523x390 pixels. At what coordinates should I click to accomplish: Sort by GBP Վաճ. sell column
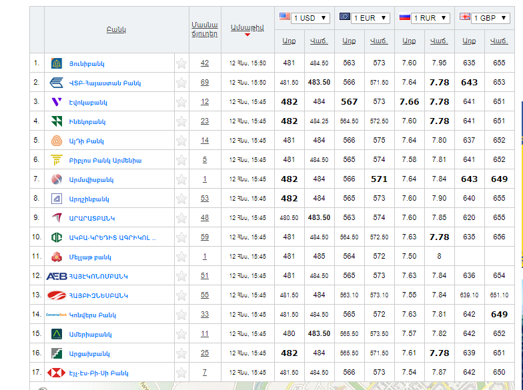point(499,41)
